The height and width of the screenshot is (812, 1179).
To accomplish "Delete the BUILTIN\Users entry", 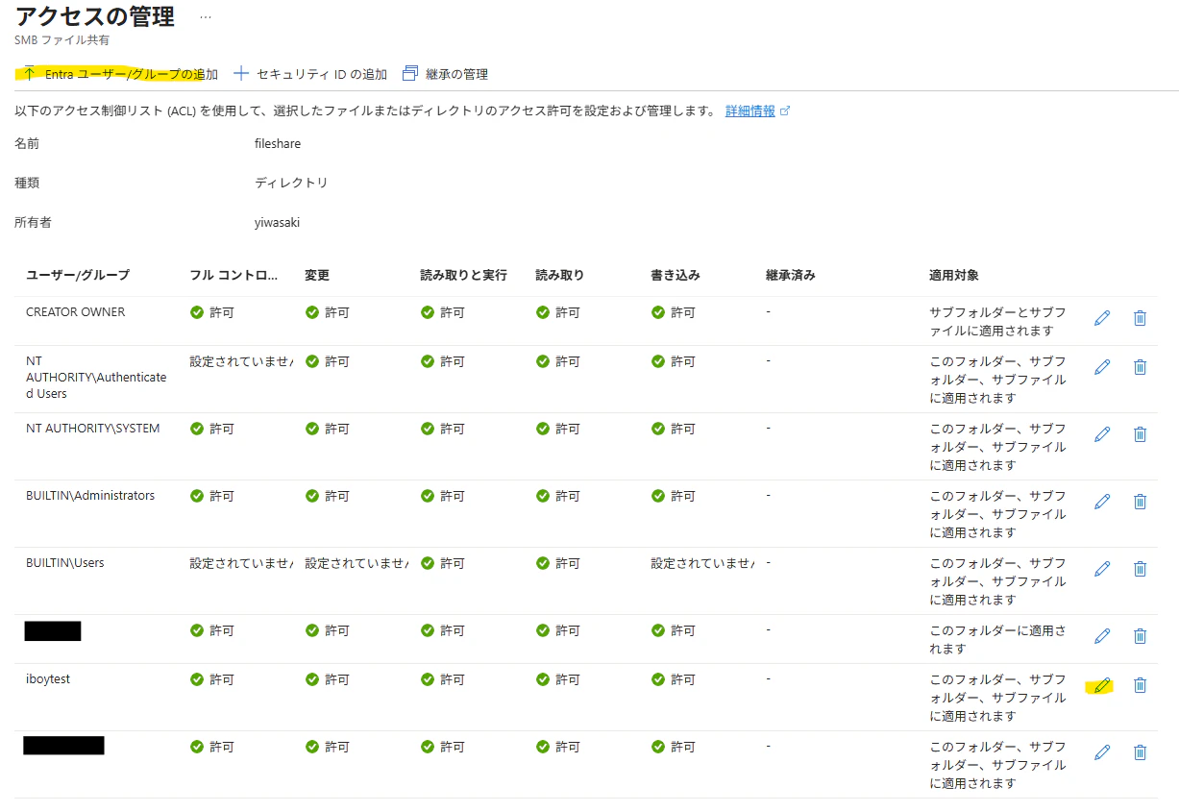I will [x=1140, y=569].
